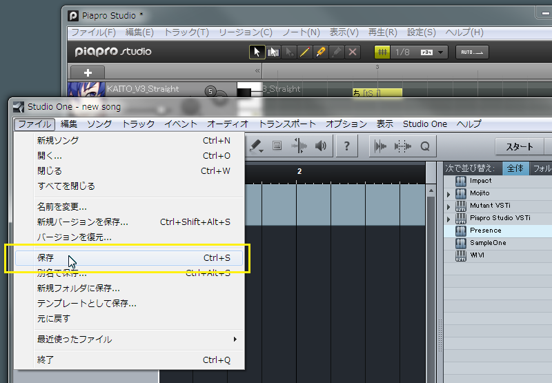Select the mute tool box icon
Screen dimensions: 552x383
pos(277,146)
